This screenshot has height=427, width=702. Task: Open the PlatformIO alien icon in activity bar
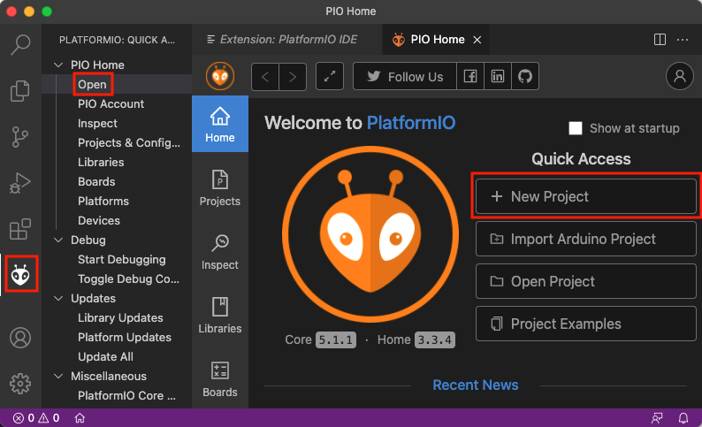click(x=20, y=277)
